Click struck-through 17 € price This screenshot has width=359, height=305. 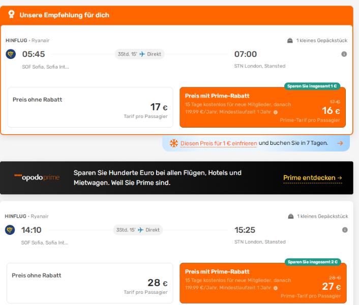(335, 102)
